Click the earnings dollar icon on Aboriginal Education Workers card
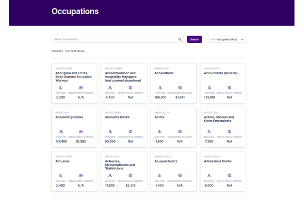Viewport: 304px width, 202px height. 81,88
